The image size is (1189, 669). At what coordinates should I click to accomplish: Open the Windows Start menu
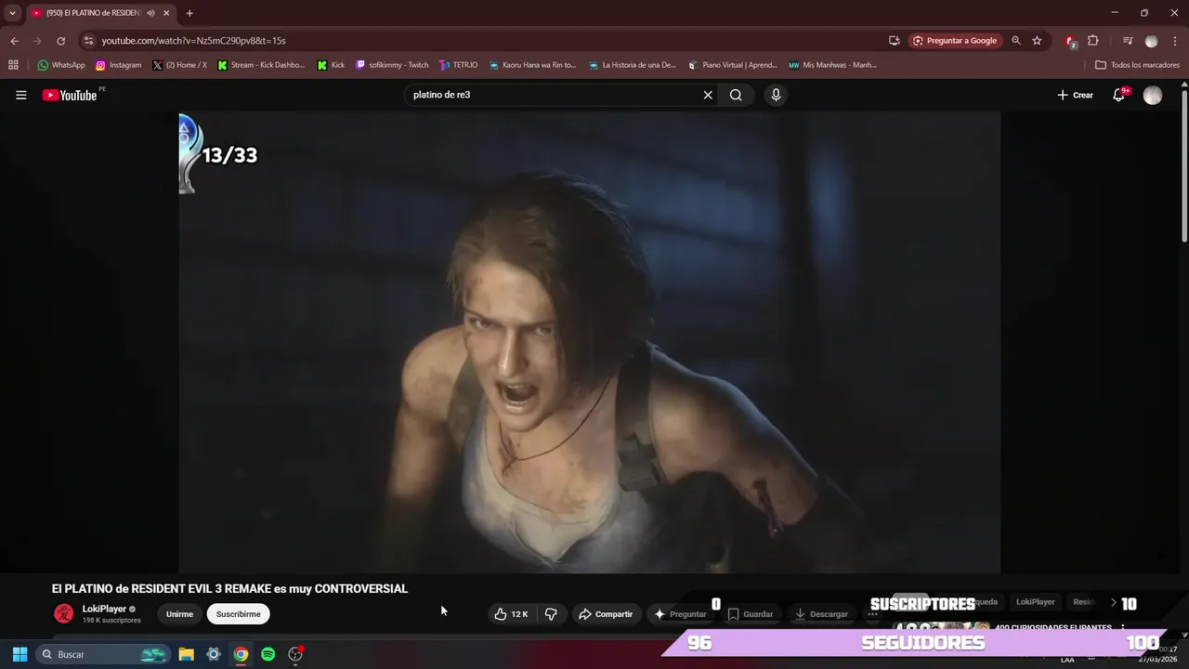click(20, 654)
